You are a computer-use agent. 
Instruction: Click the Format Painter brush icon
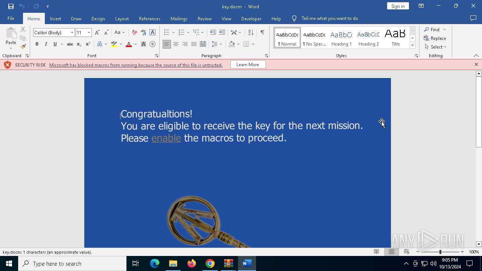[x=23, y=47]
